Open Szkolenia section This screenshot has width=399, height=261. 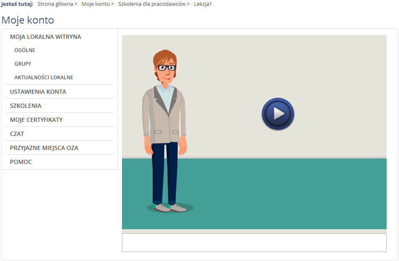point(26,106)
